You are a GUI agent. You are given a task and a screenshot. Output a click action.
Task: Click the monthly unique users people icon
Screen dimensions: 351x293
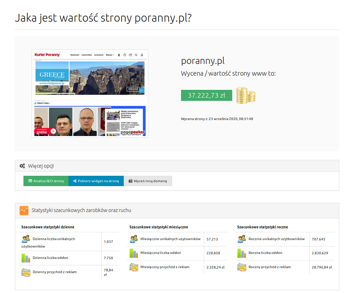[x=134, y=239]
